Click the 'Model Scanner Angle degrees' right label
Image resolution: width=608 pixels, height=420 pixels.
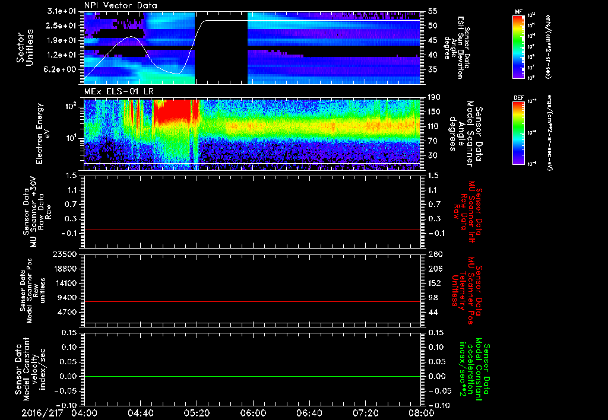(x=465, y=133)
